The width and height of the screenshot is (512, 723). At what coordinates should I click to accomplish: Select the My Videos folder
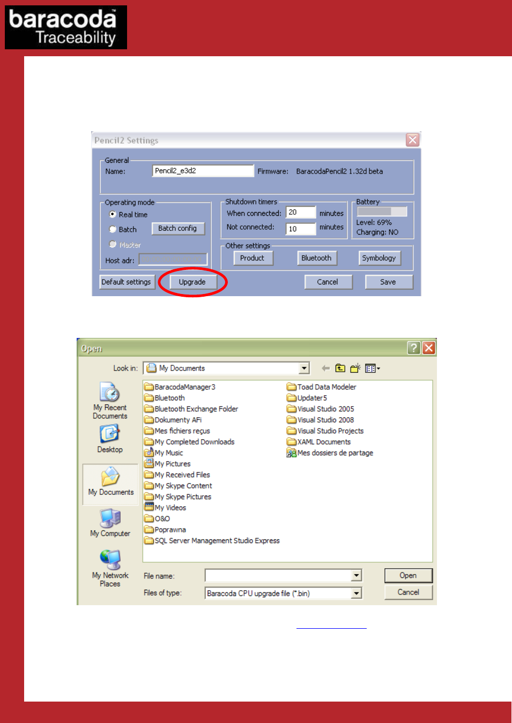(x=166, y=508)
